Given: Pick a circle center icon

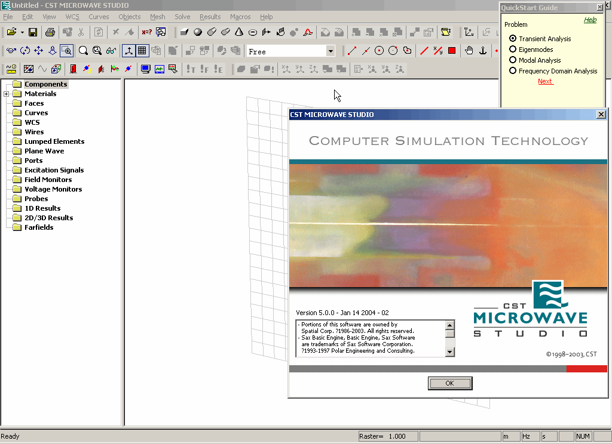Looking at the screenshot, I should 380,50.
